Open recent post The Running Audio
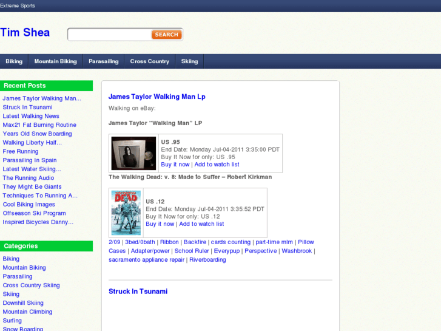 pos(29,178)
